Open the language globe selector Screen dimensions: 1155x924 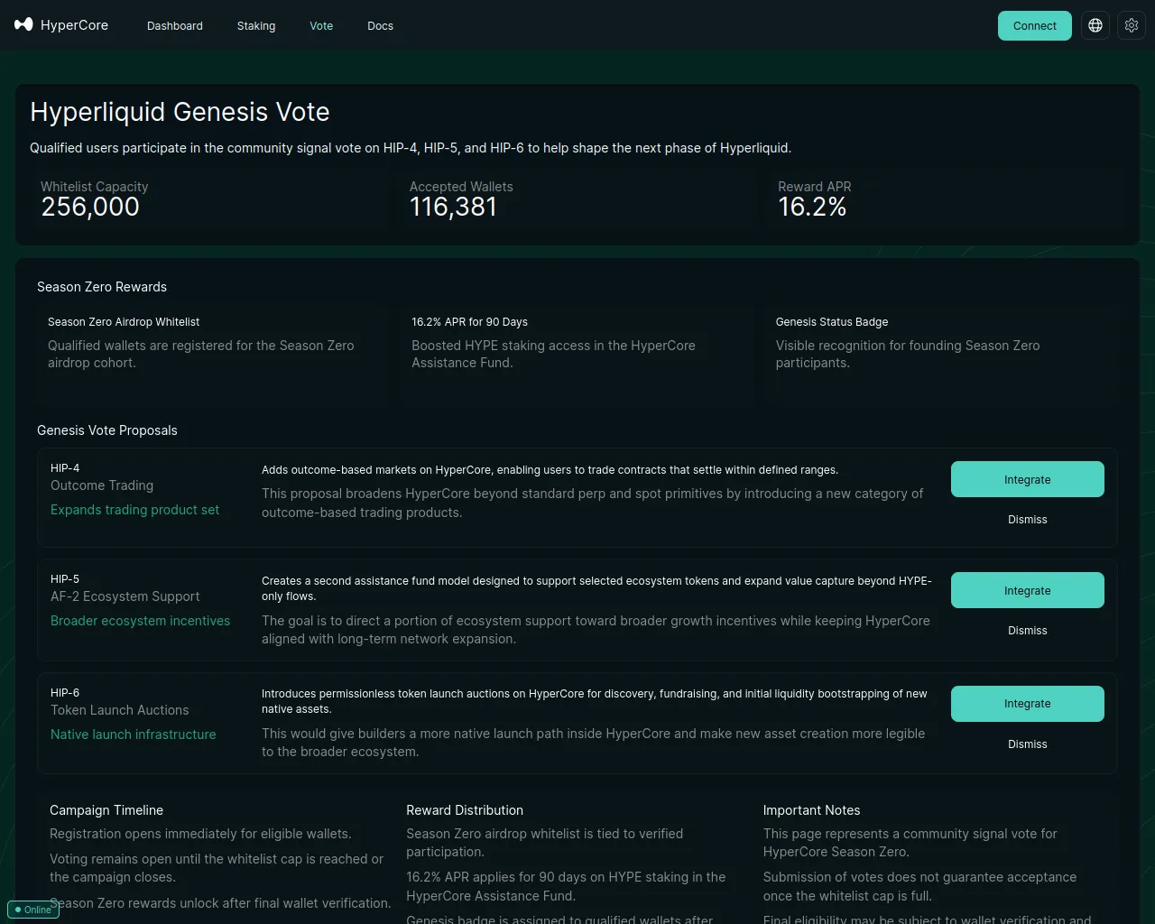[1095, 25]
